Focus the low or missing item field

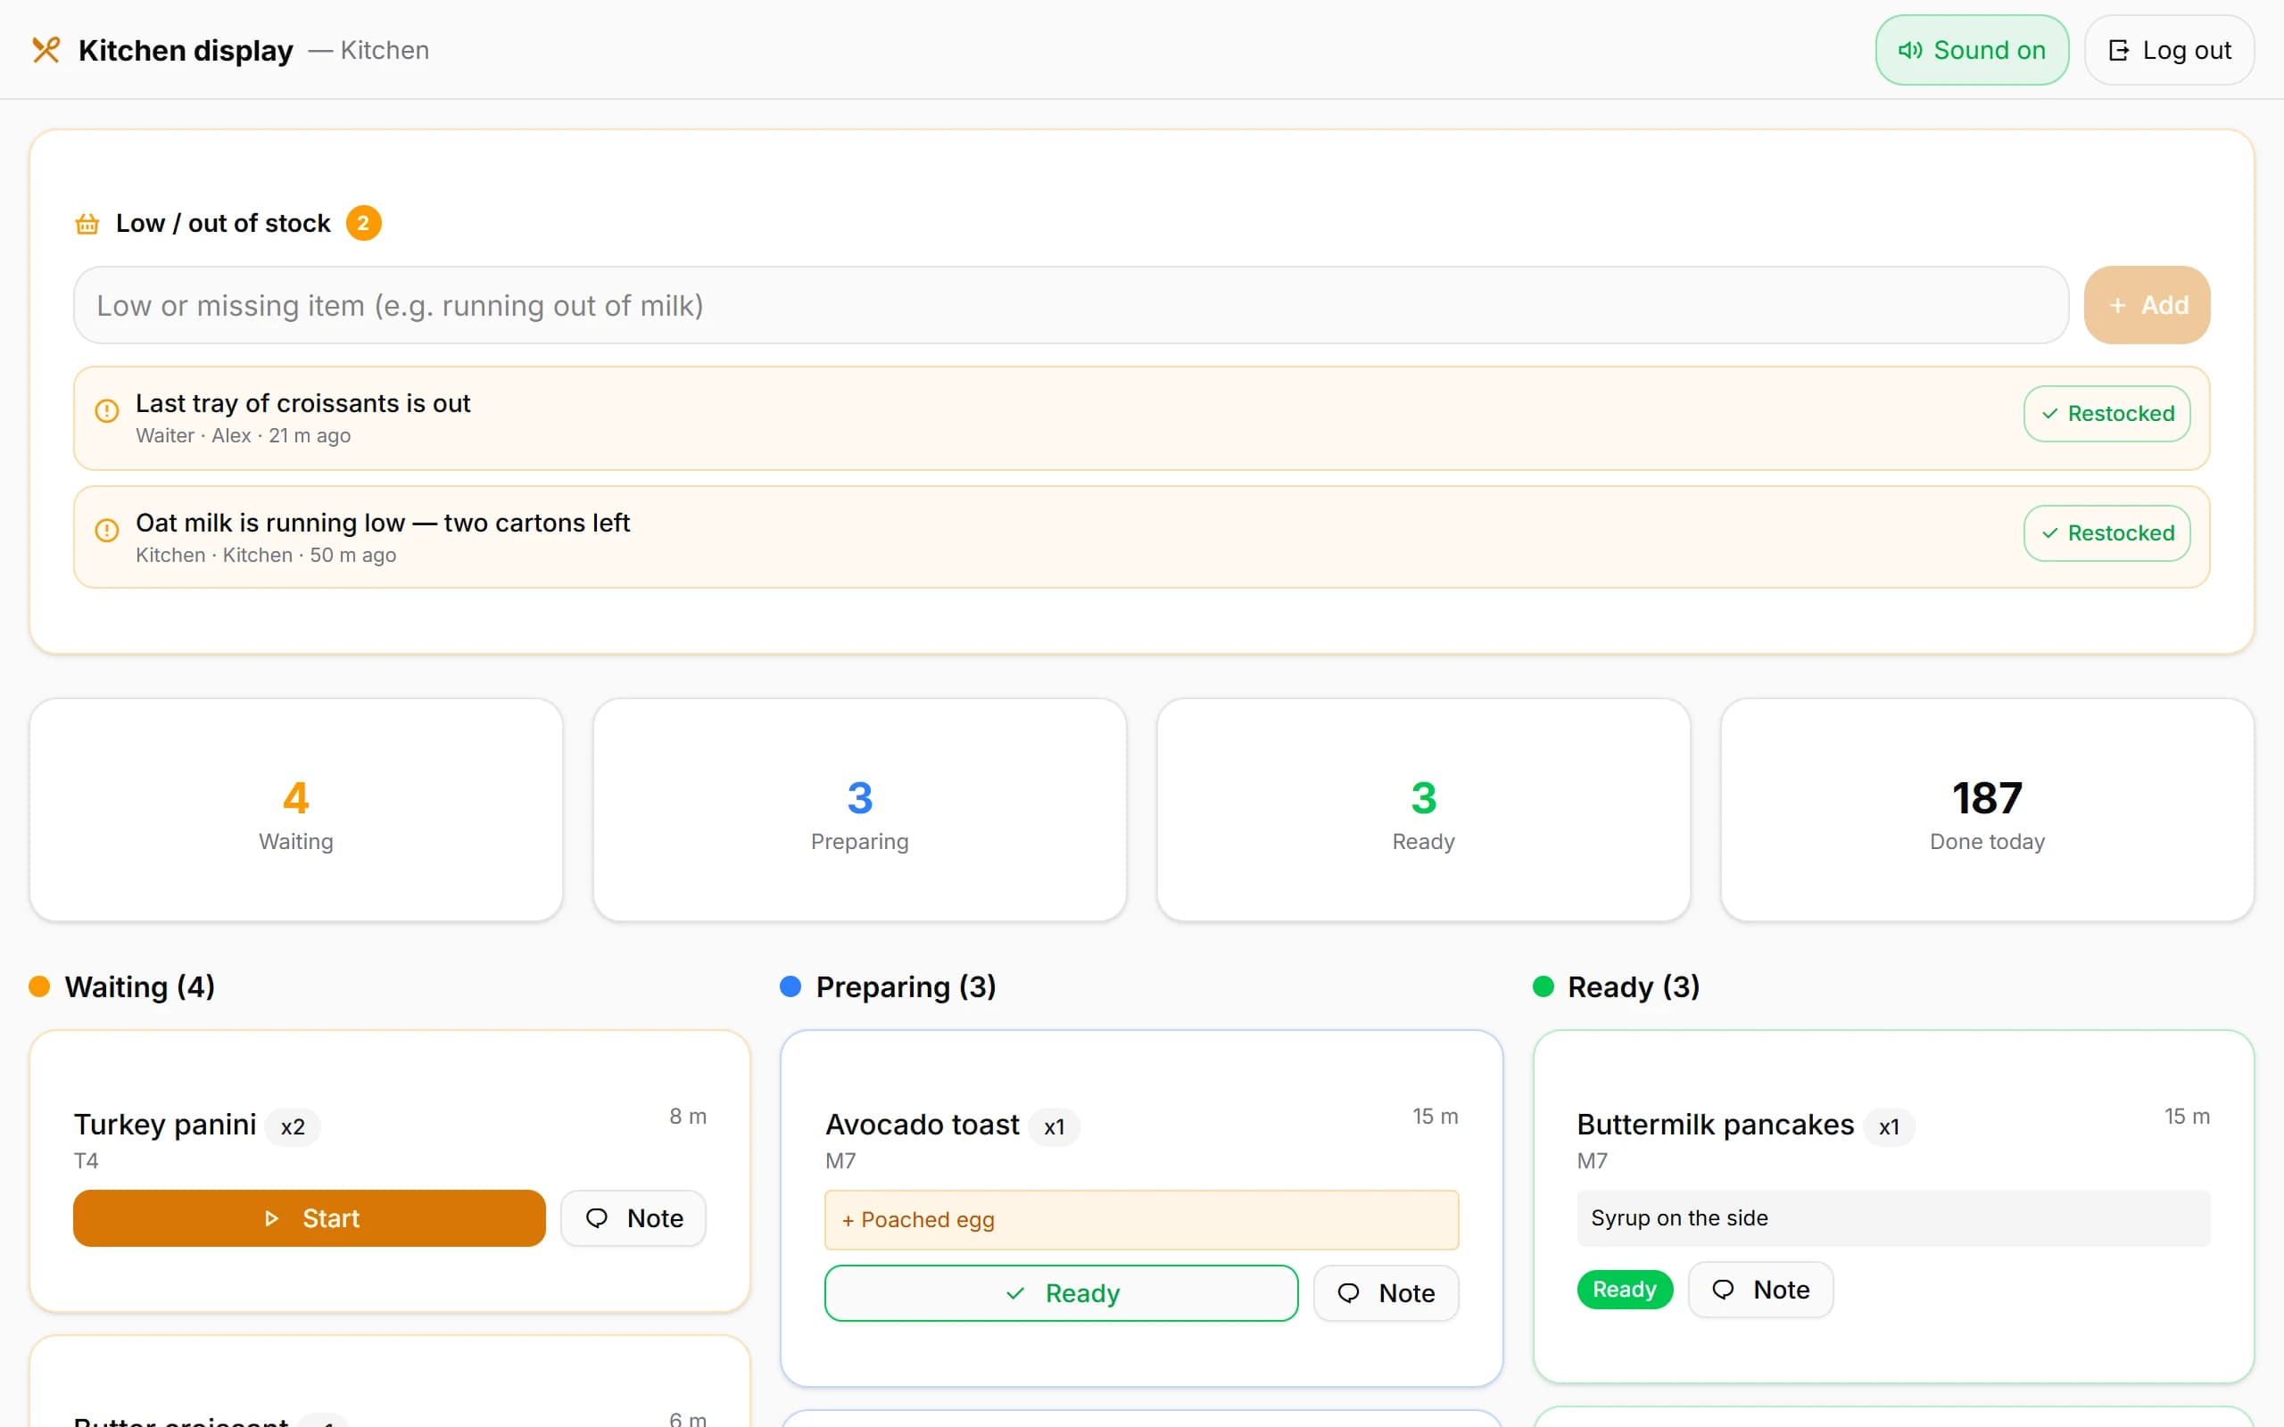click(x=1071, y=305)
